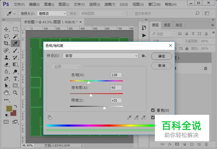The image size is (217, 149).
Task: Select the Eyedropper tool in the toolbox
Action: coord(15,43)
